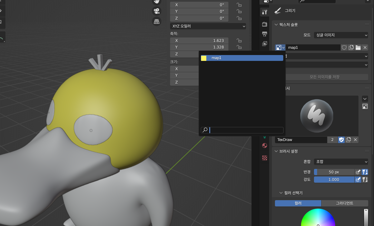Toggle lock for rotation X axis
Viewport: 374px width, 226px height.
click(x=239, y=5)
